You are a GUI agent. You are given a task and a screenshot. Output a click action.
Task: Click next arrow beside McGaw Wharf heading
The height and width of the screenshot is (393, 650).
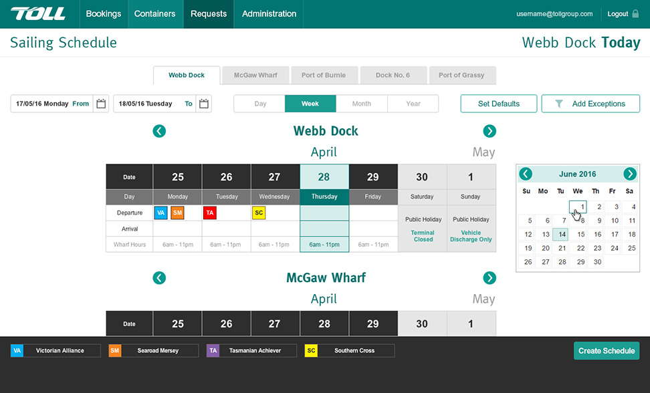tap(490, 278)
